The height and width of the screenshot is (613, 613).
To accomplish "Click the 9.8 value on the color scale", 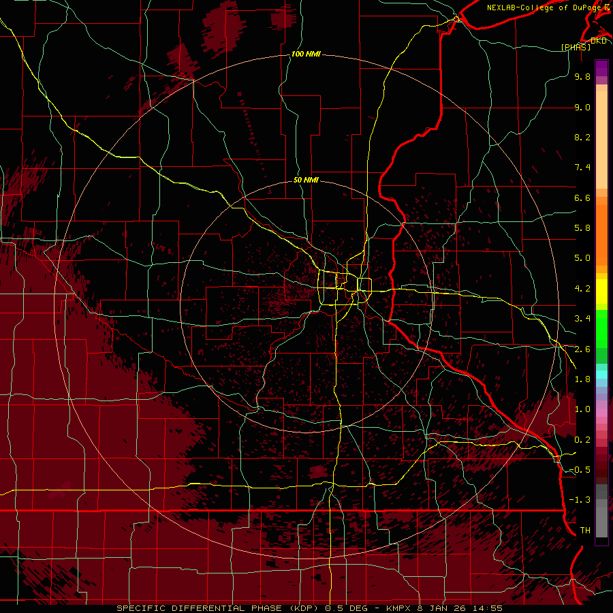I will (582, 76).
